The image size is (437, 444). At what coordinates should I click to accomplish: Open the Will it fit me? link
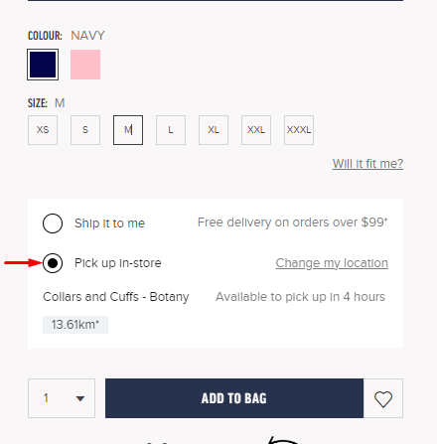367,164
